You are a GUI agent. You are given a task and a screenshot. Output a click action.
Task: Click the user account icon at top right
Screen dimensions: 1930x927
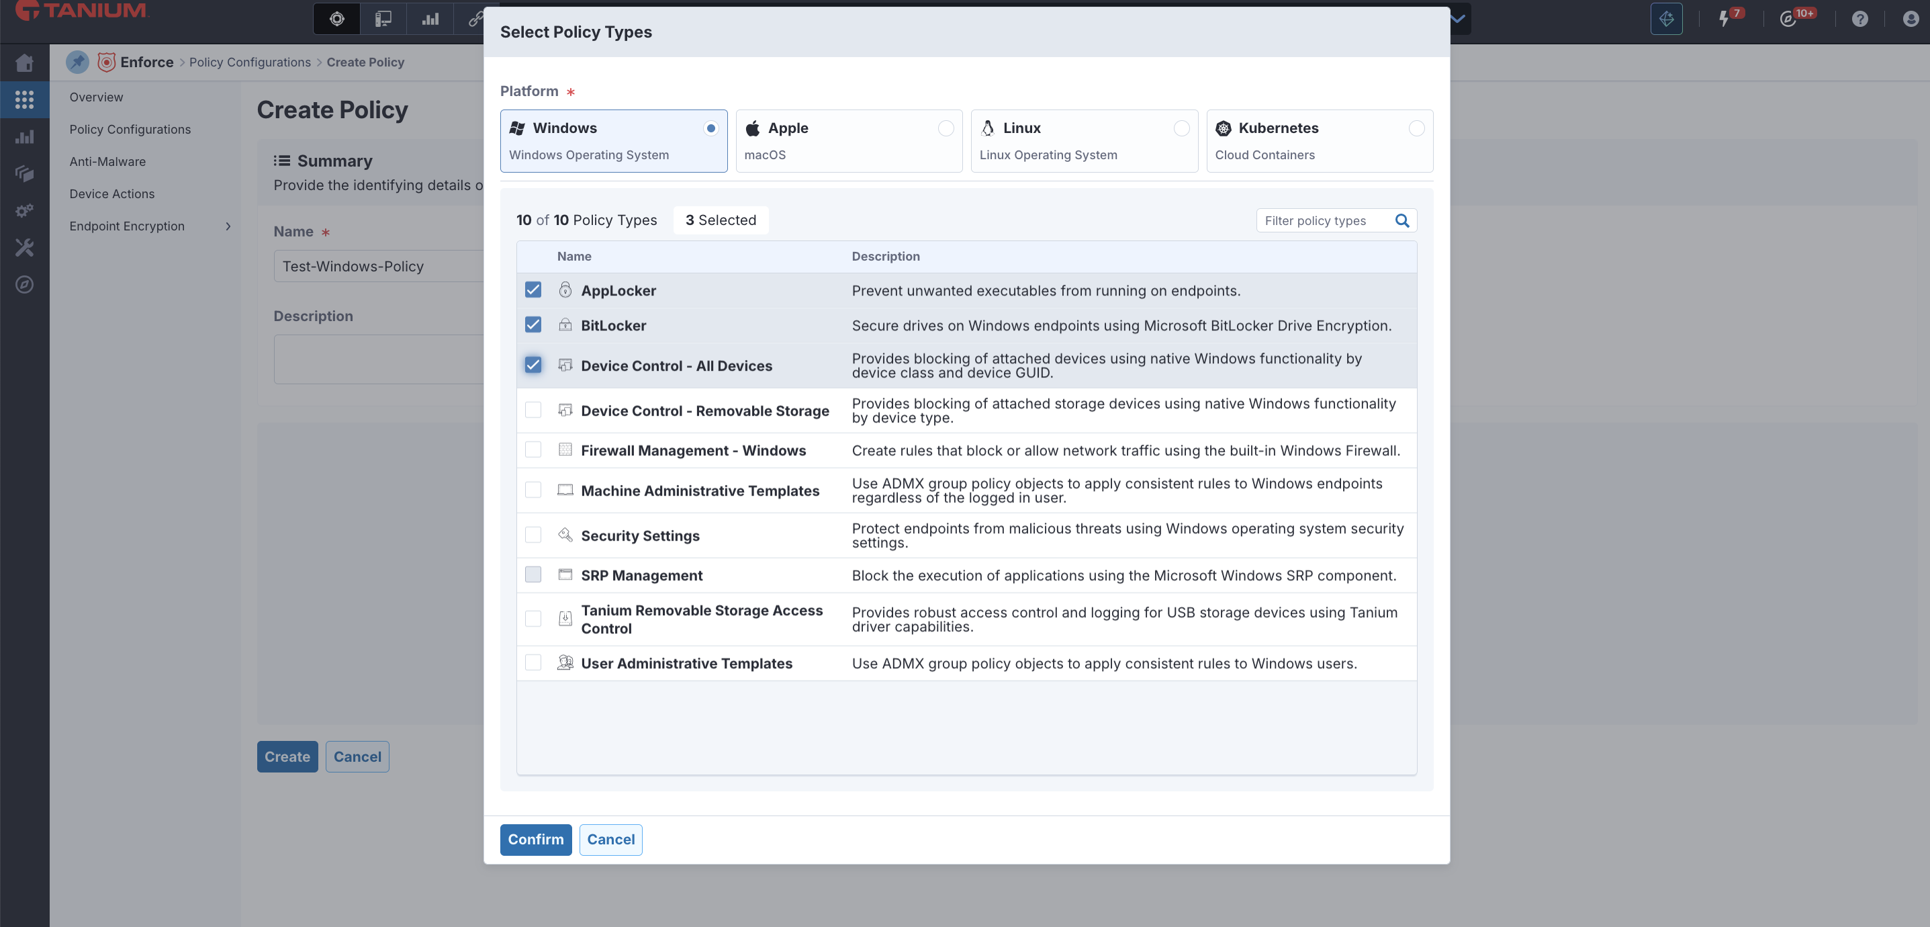1910,19
